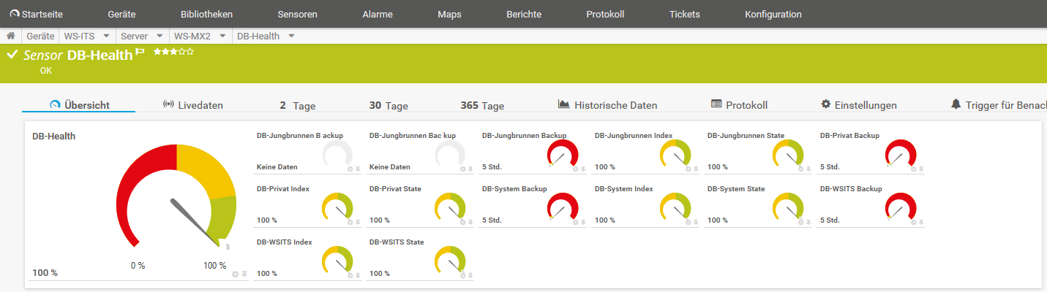Open the Bibliotheken menu

pos(206,14)
